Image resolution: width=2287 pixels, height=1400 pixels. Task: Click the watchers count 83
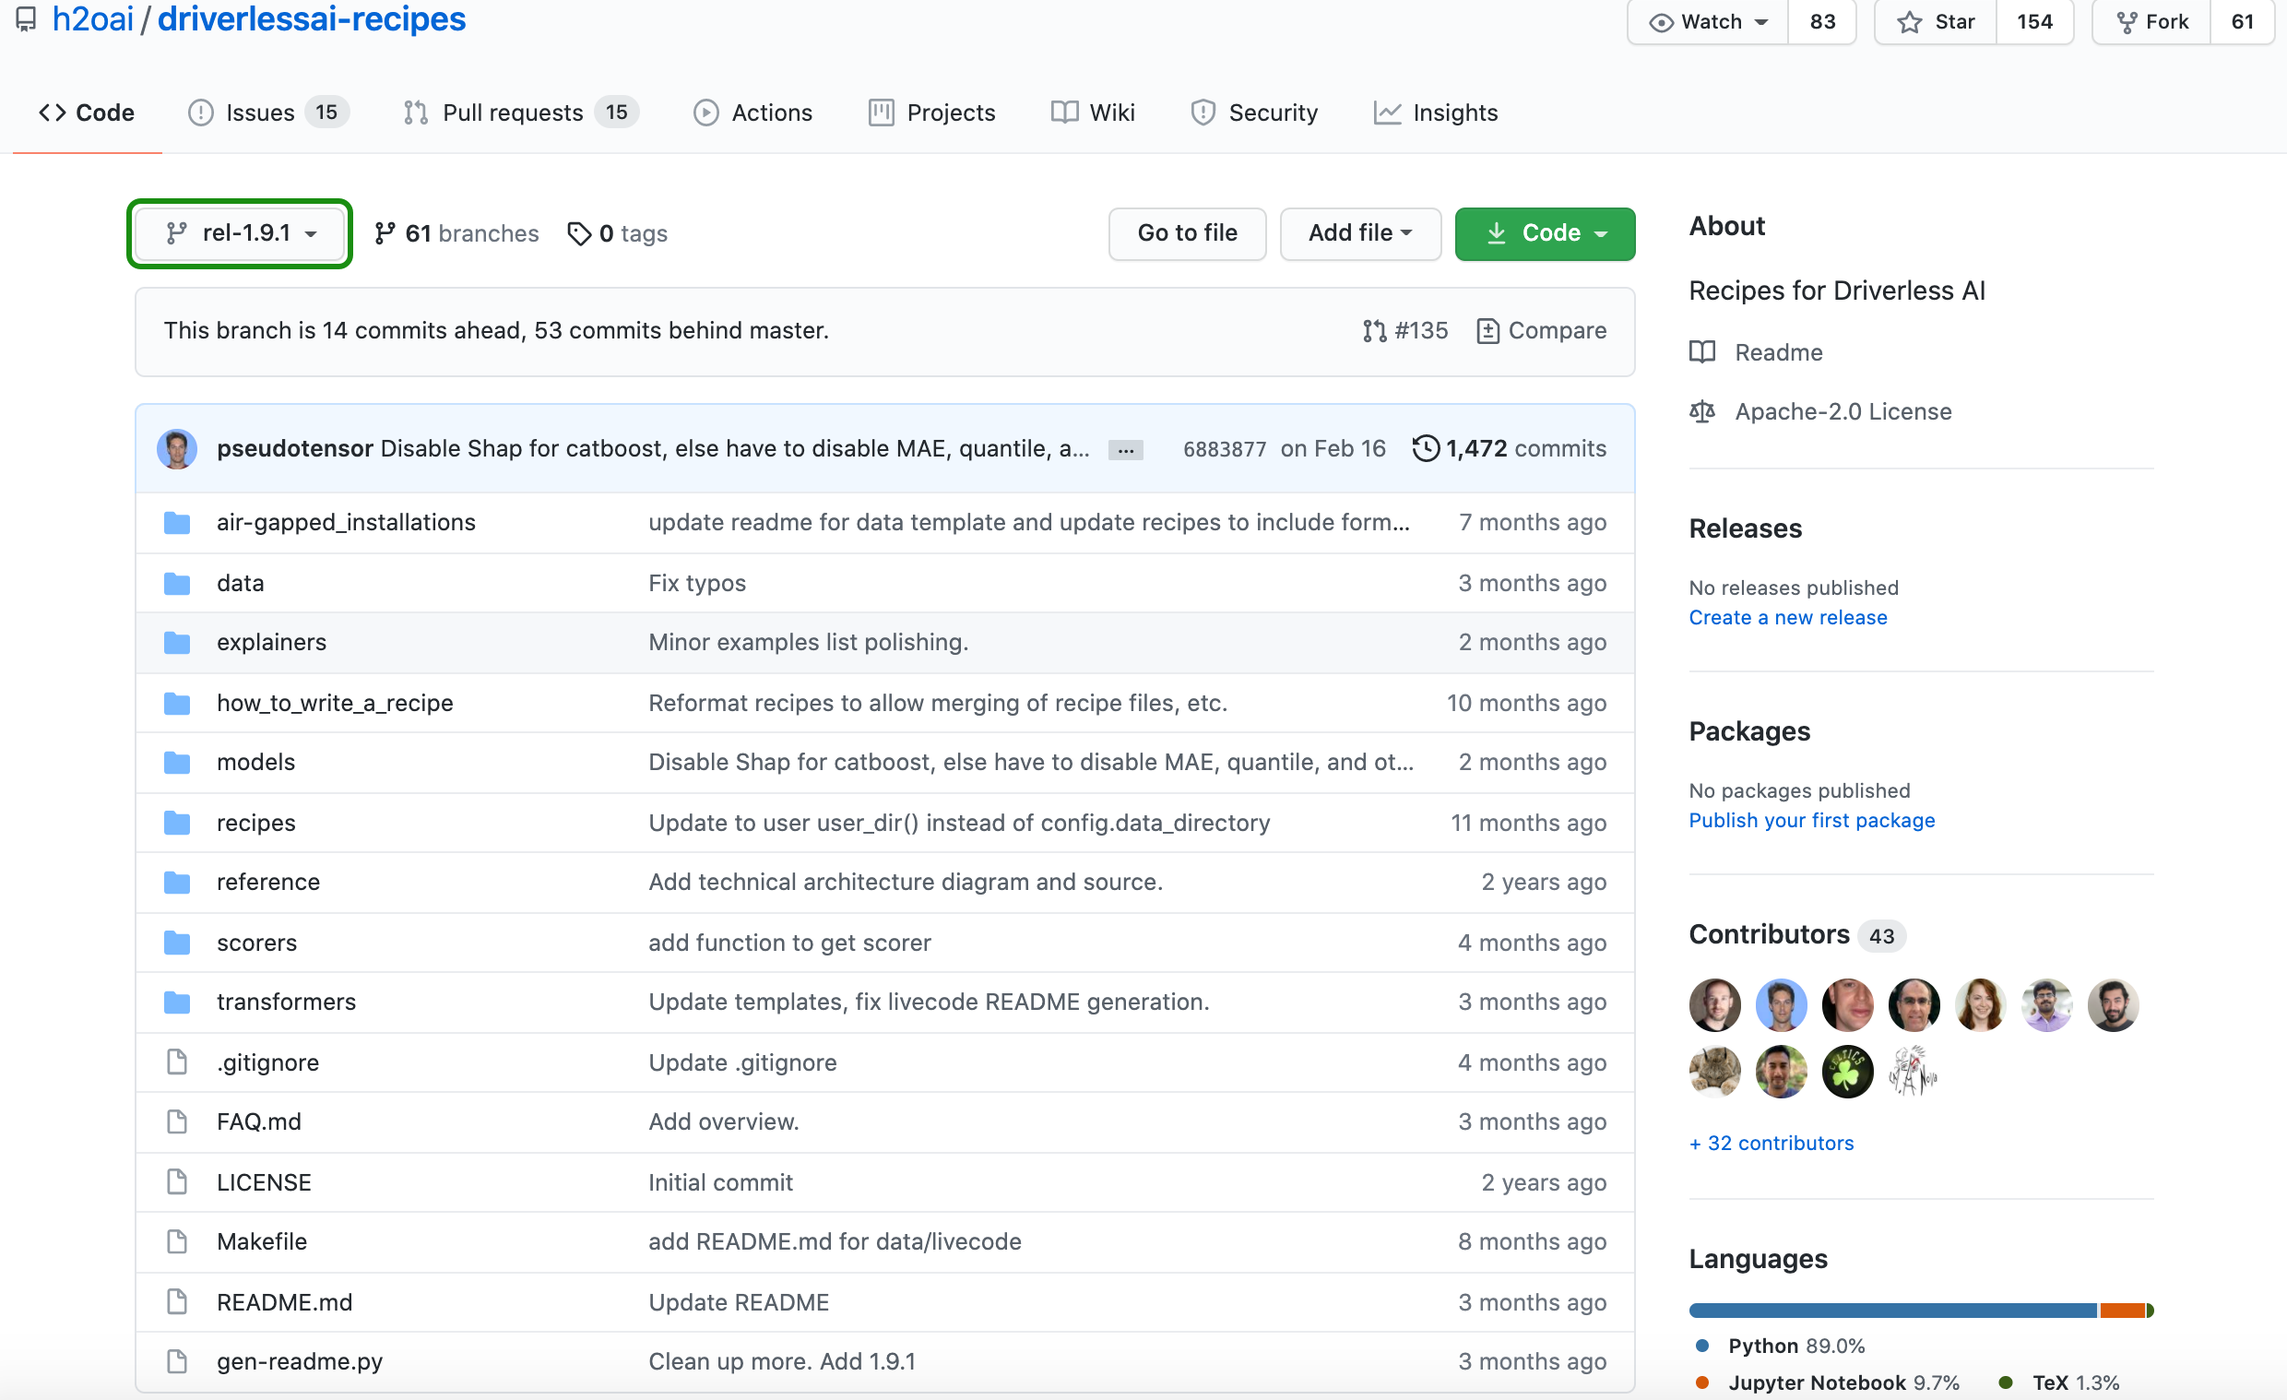pyautogui.click(x=1821, y=21)
